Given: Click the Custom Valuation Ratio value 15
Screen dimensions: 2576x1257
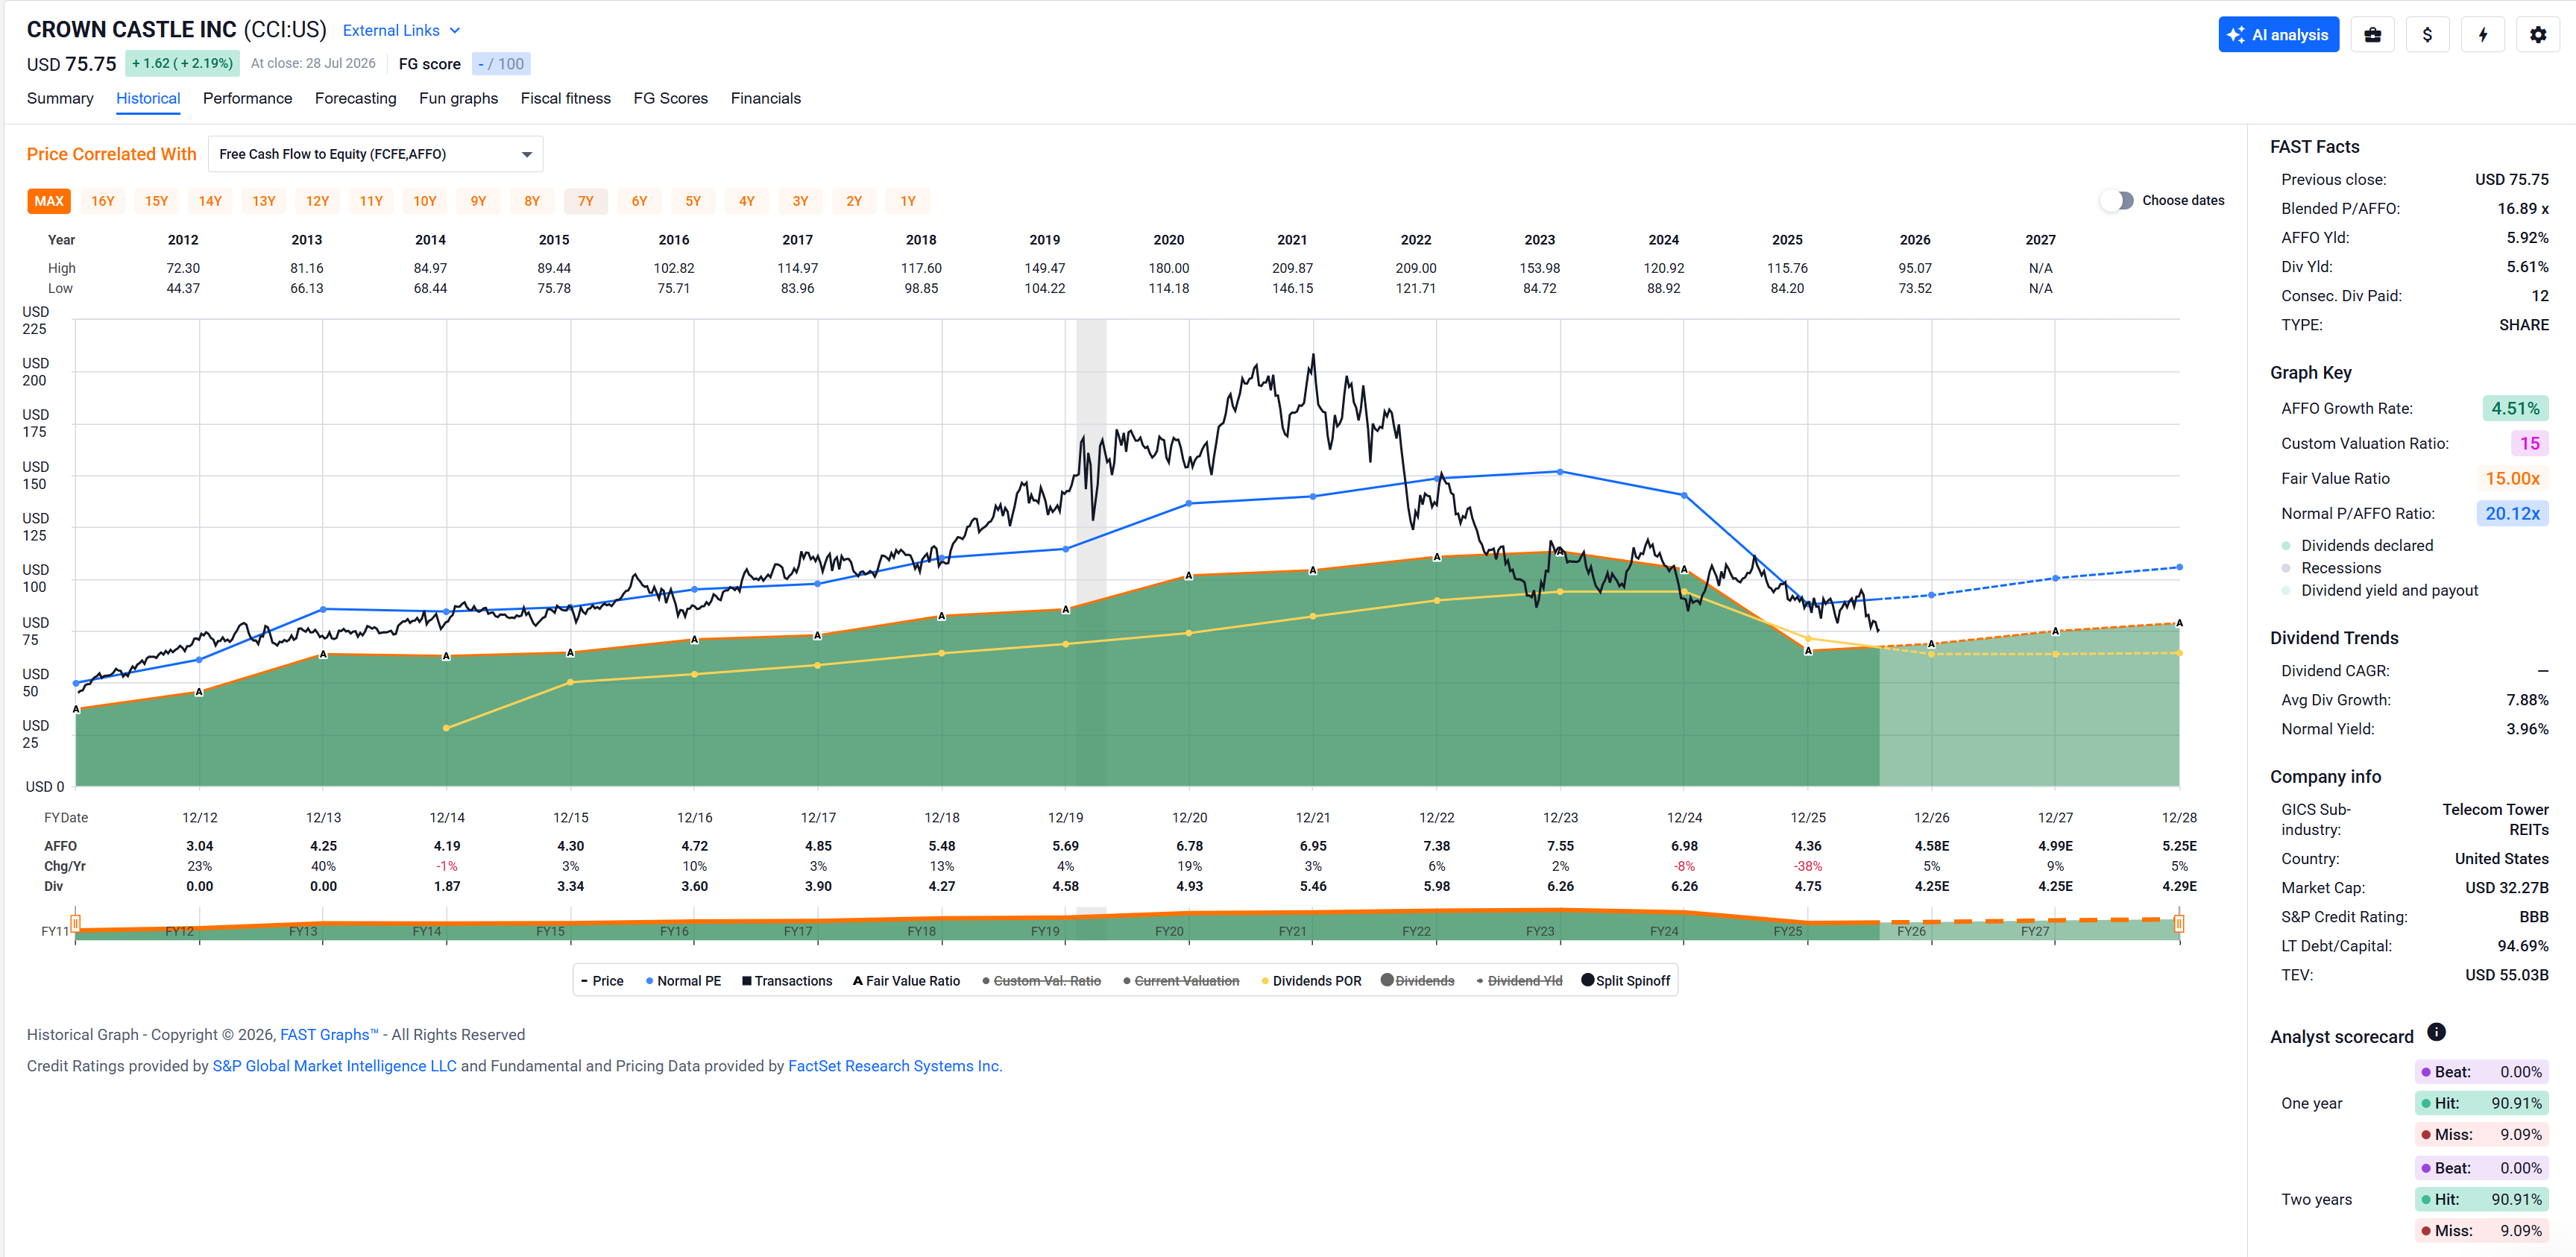Looking at the screenshot, I should coord(2529,444).
